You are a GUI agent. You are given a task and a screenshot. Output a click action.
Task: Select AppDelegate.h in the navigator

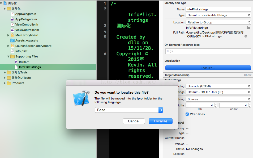[26, 14]
